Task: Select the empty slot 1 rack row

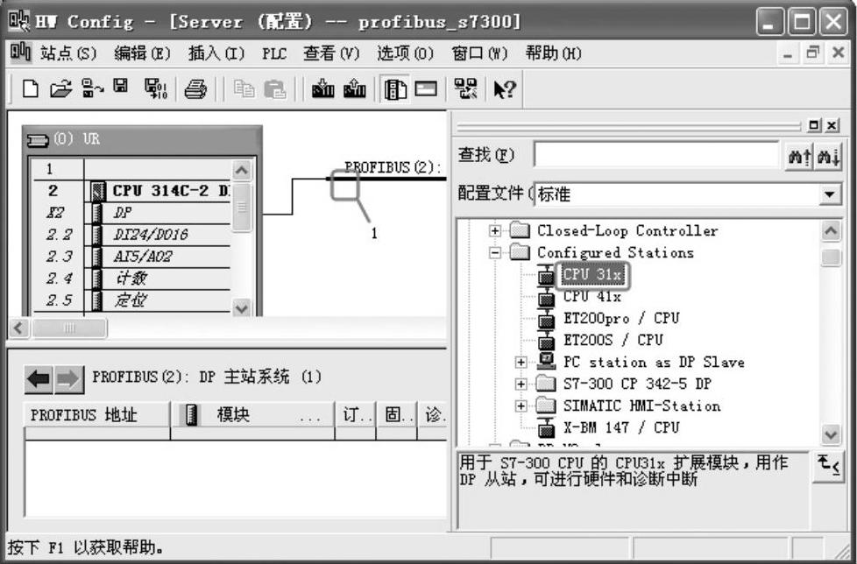Action: tap(131, 169)
